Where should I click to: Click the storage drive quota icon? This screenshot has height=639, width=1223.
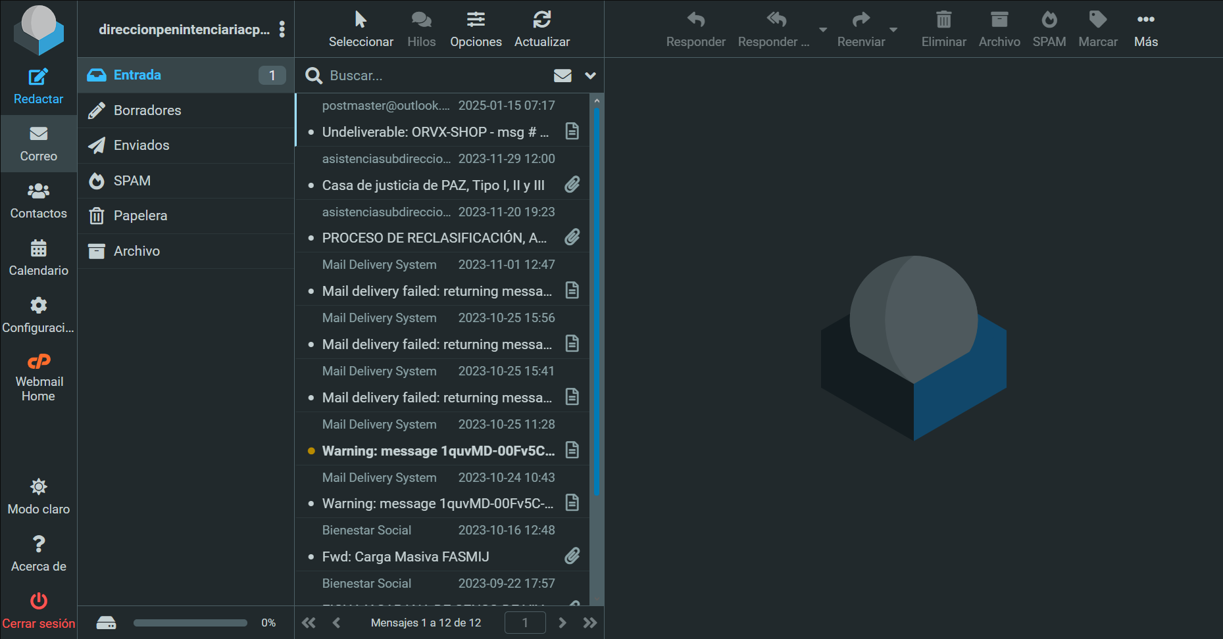point(106,623)
